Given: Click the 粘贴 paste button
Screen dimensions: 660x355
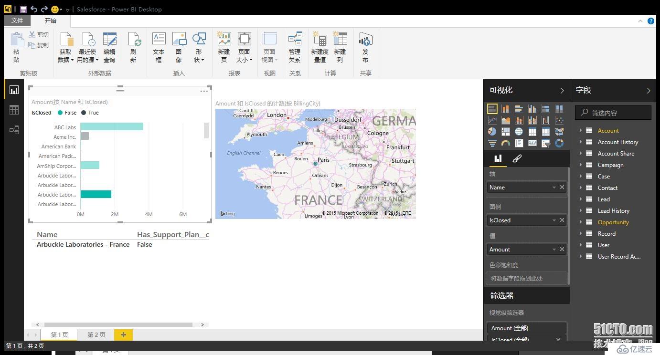Looking at the screenshot, I should [16, 47].
